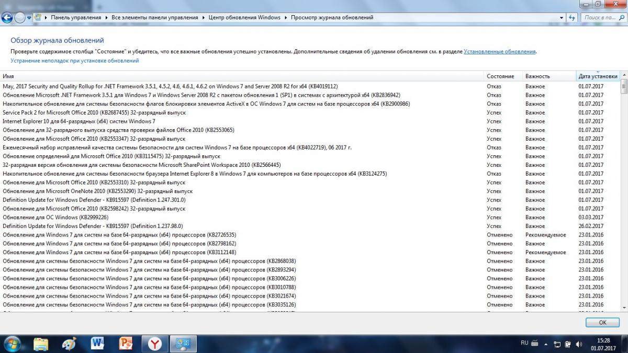
Task: Select 'Просмотр журнала обновлений' breadcrumb
Action: [332, 17]
